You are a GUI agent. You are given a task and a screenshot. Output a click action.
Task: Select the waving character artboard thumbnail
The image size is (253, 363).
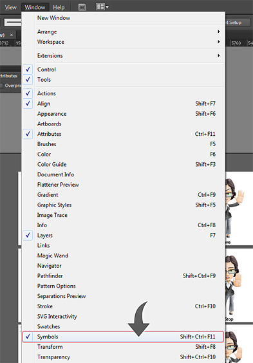(x=239, y=209)
